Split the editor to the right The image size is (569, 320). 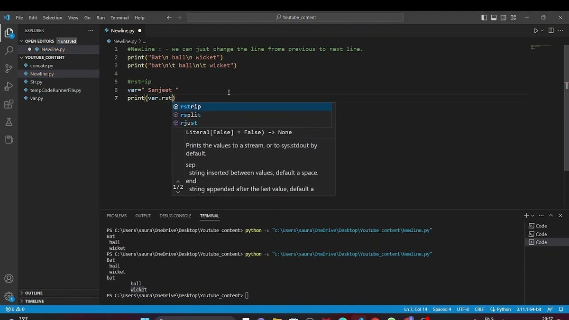coord(551,31)
